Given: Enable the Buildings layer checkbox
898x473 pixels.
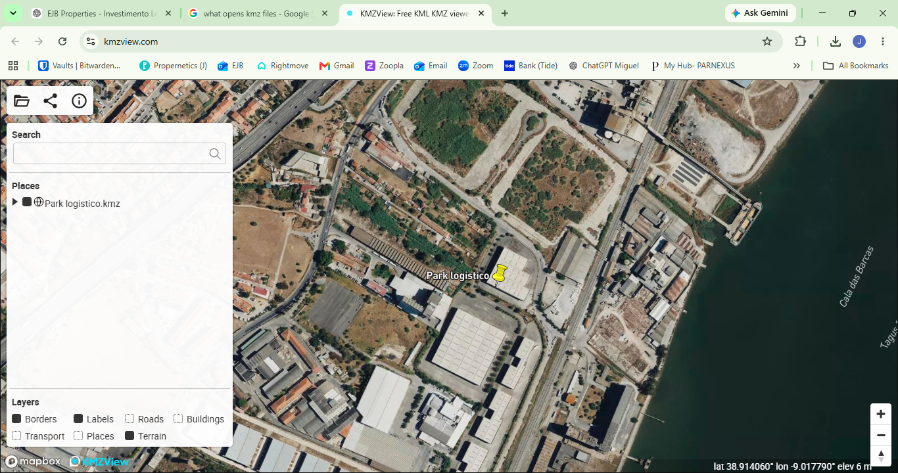Looking at the screenshot, I should pos(178,418).
